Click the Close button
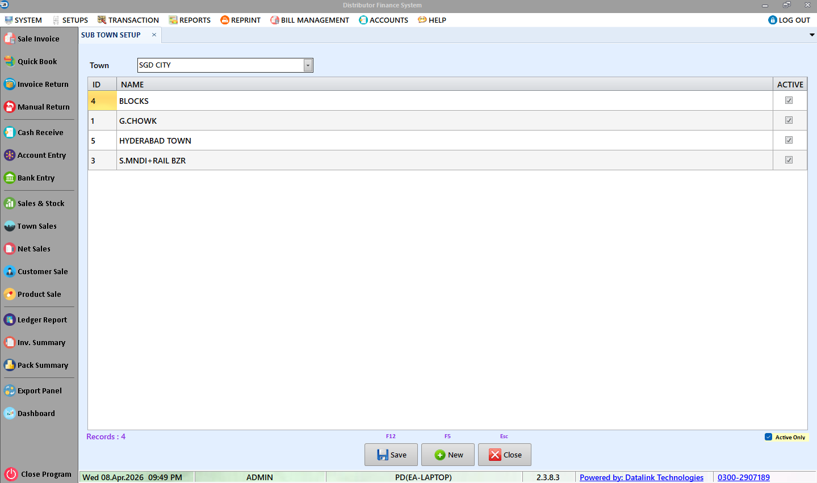The width and height of the screenshot is (817, 483). [505, 455]
